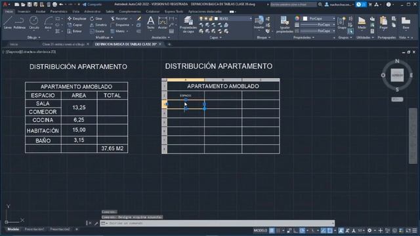Screen dimensions: 420x236
Task: Switch to Clase 35 drawing tab
Action: [x=64, y=44]
